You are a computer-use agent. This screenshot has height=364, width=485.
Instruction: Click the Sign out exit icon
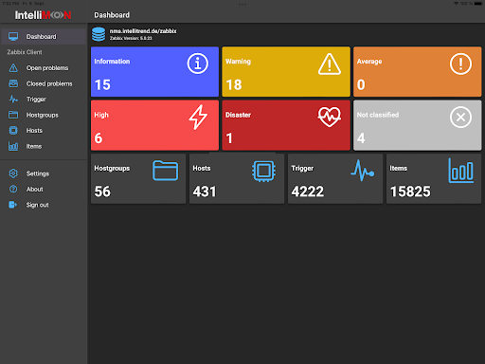coord(13,205)
